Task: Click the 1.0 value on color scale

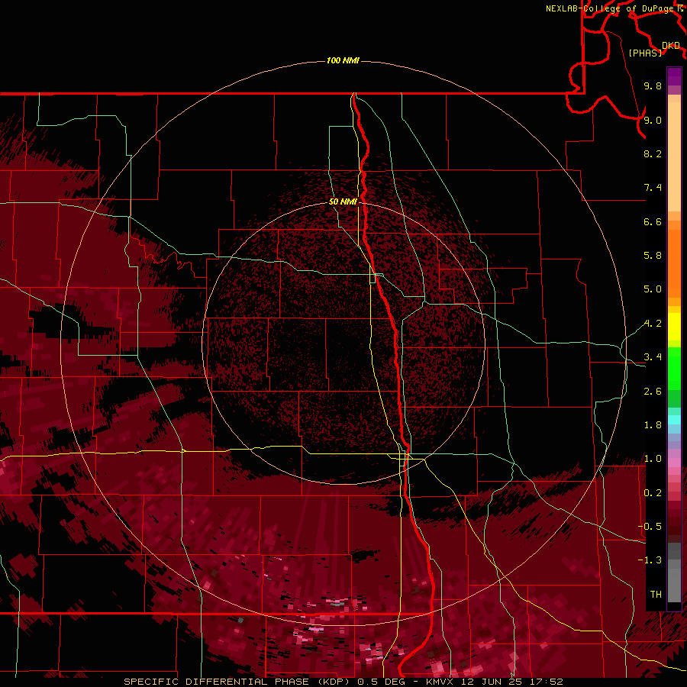Action: point(653,459)
